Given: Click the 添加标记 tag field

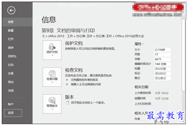Looking at the screenshot, I should [163, 74].
